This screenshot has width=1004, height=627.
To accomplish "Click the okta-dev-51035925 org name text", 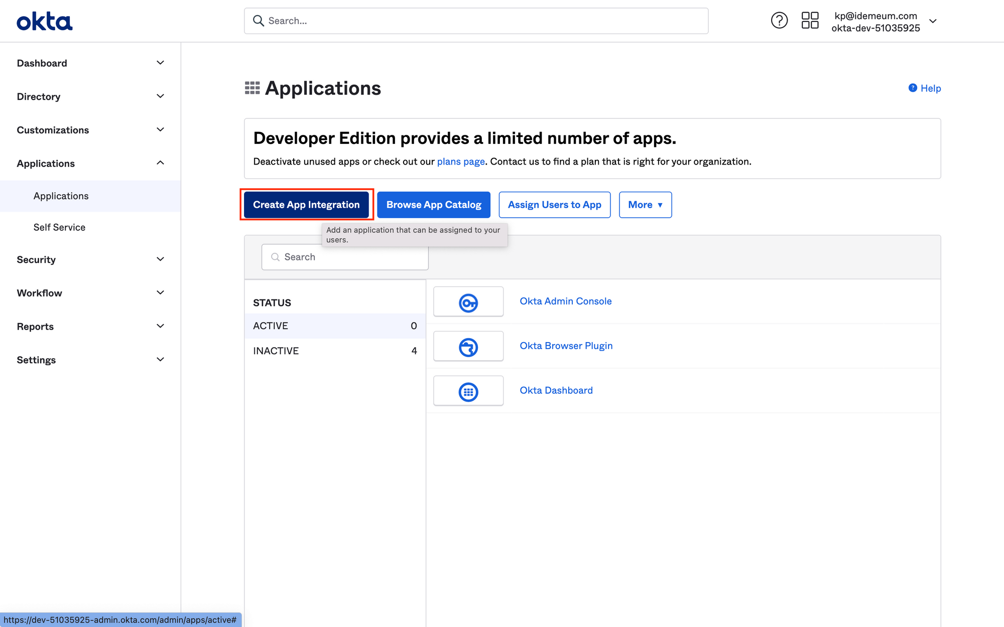I will coord(875,28).
